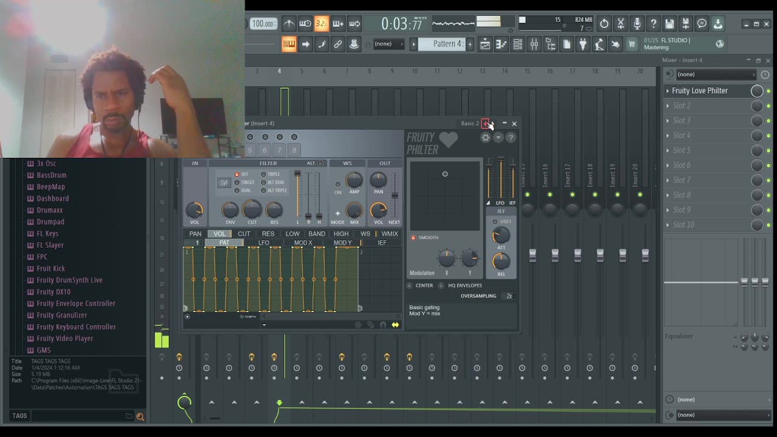Select SINGLE filter mode radio
Image resolution: width=777 pixels, height=437 pixels.
tap(237, 182)
